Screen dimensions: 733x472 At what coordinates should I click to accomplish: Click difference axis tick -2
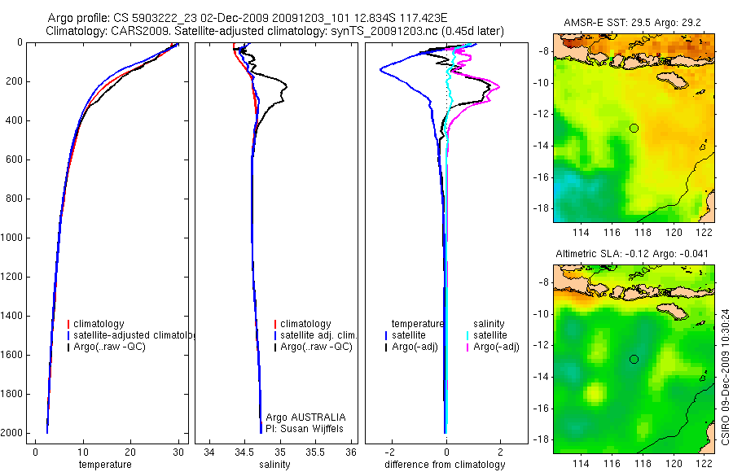pyautogui.click(x=391, y=452)
